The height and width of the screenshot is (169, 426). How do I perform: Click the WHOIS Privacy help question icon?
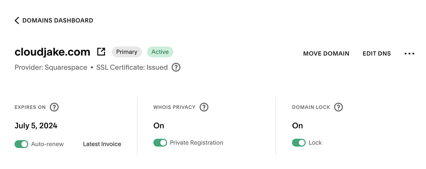pyautogui.click(x=204, y=107)
